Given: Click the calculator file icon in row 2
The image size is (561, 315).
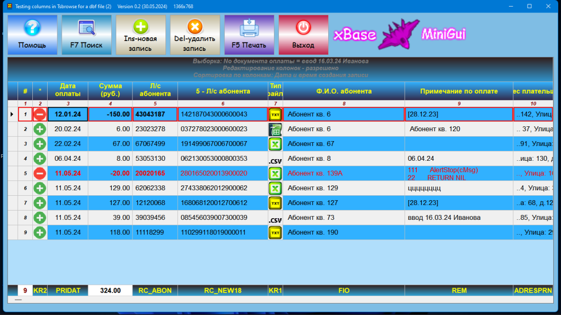Looking at the screenshot, I should tap(275, 129).
